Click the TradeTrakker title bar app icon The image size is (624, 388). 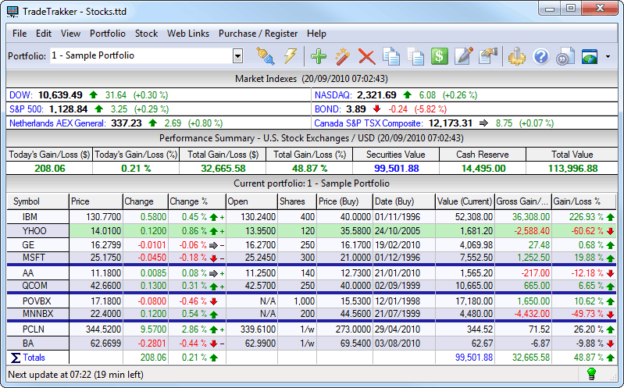tap(12, 11)
